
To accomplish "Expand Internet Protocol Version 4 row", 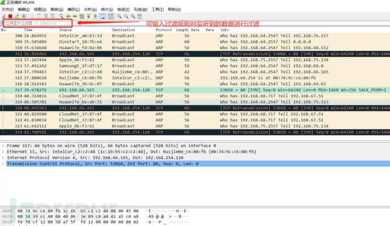I will (x=3, y=158).
